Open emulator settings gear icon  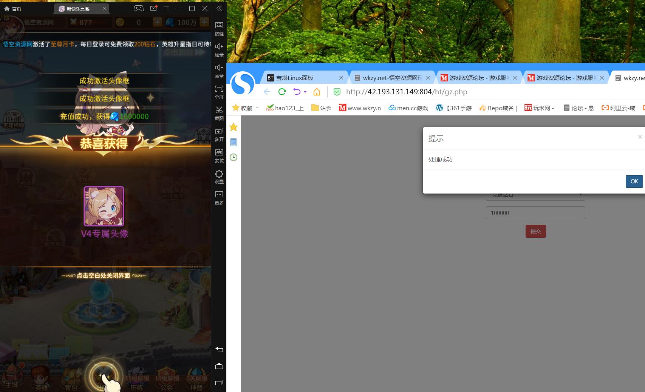pos(219,174)
